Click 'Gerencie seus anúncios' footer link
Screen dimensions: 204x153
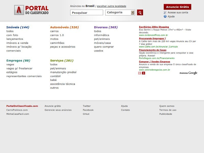click(x=58, y=110)
